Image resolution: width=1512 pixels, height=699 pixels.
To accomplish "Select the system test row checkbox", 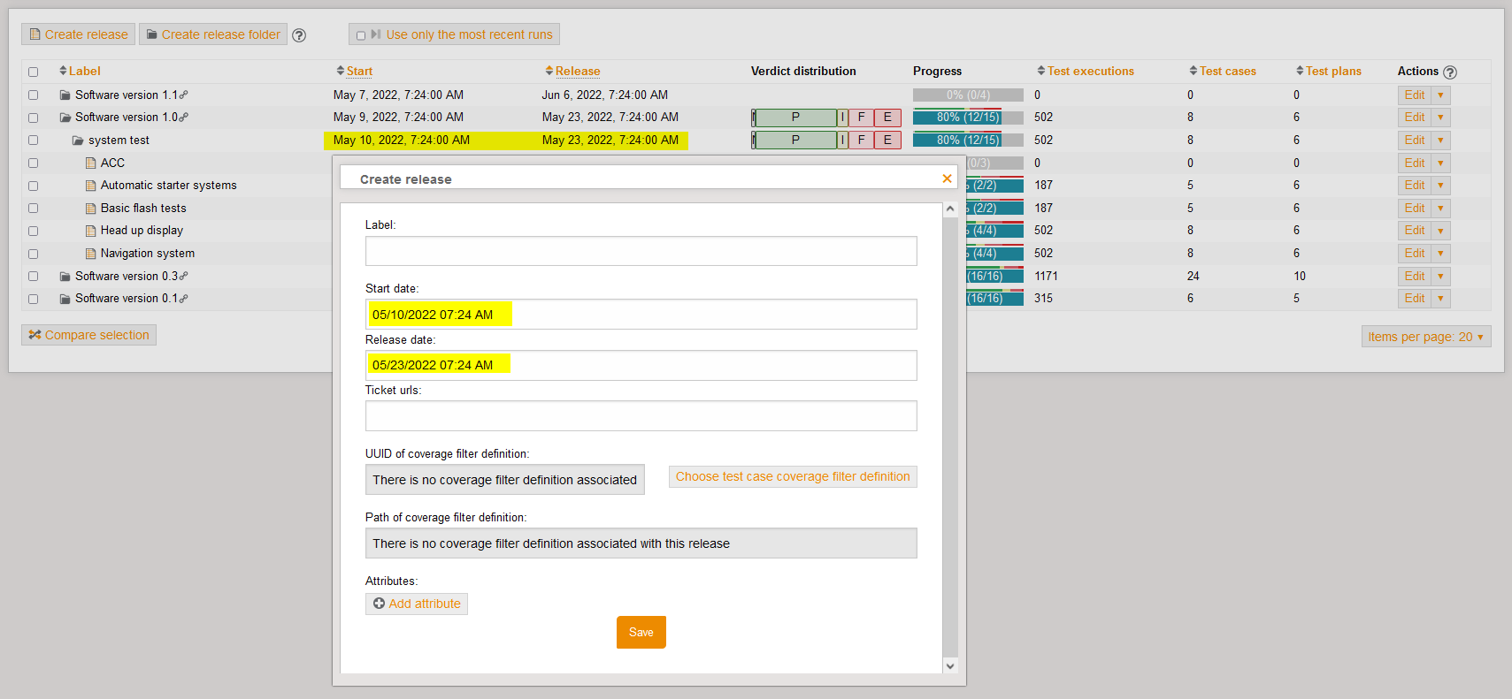I will 34,141.
